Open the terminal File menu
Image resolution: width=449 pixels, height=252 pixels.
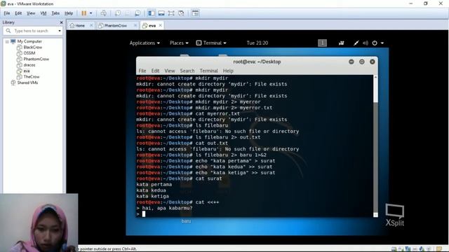pos(142,71)
